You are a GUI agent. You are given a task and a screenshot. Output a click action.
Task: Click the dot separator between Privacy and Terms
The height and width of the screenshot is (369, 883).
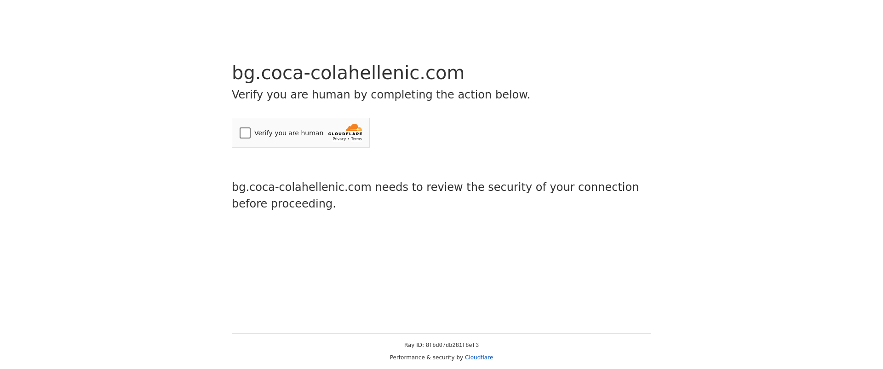point(349,139)
